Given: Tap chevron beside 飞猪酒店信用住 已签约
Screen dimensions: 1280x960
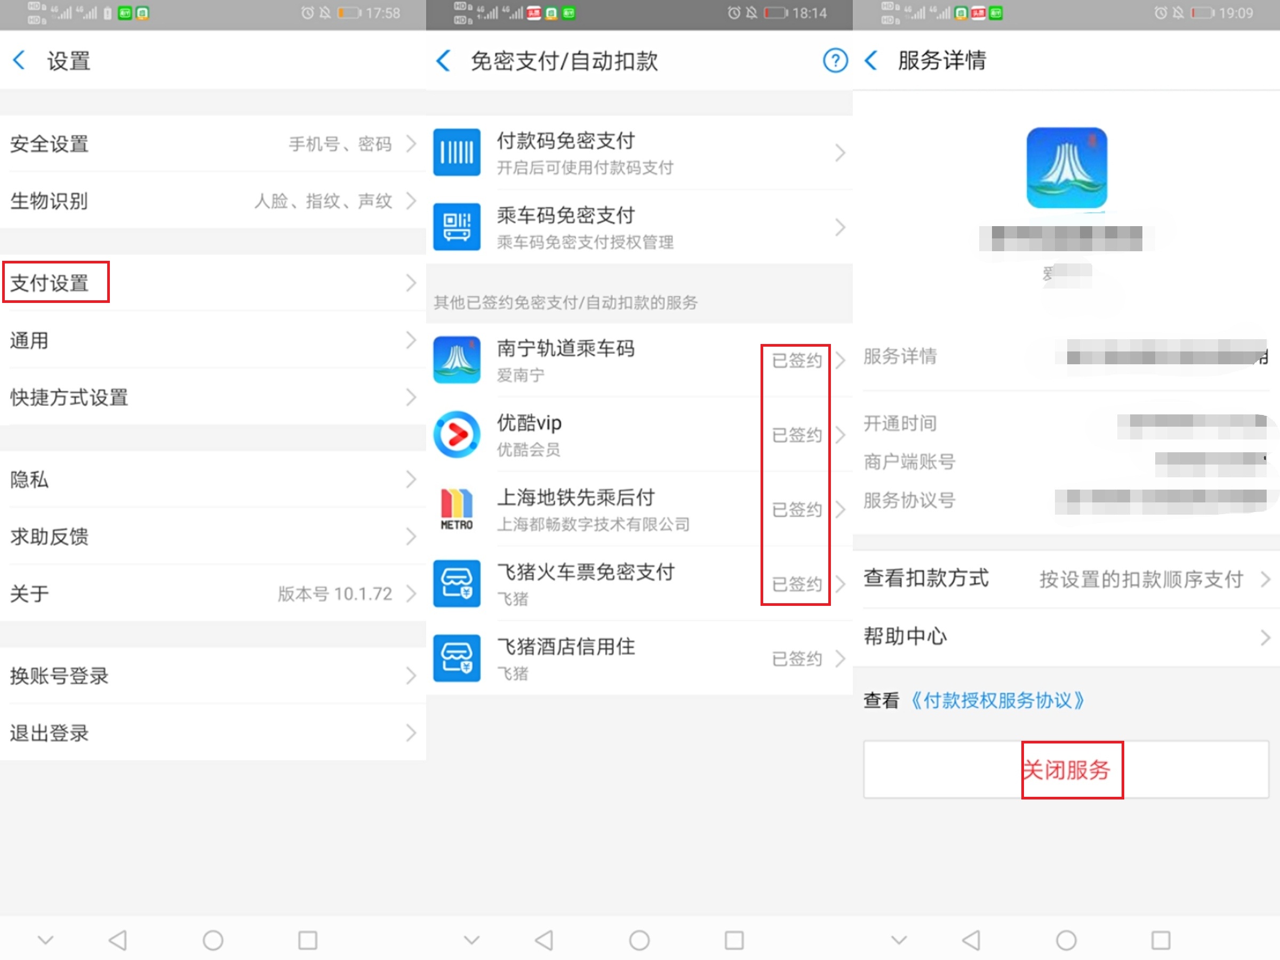Looking at the screenshot, I should click(x=840, y=659).
